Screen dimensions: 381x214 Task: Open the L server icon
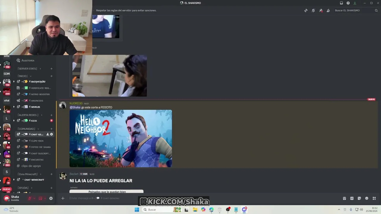7,118
